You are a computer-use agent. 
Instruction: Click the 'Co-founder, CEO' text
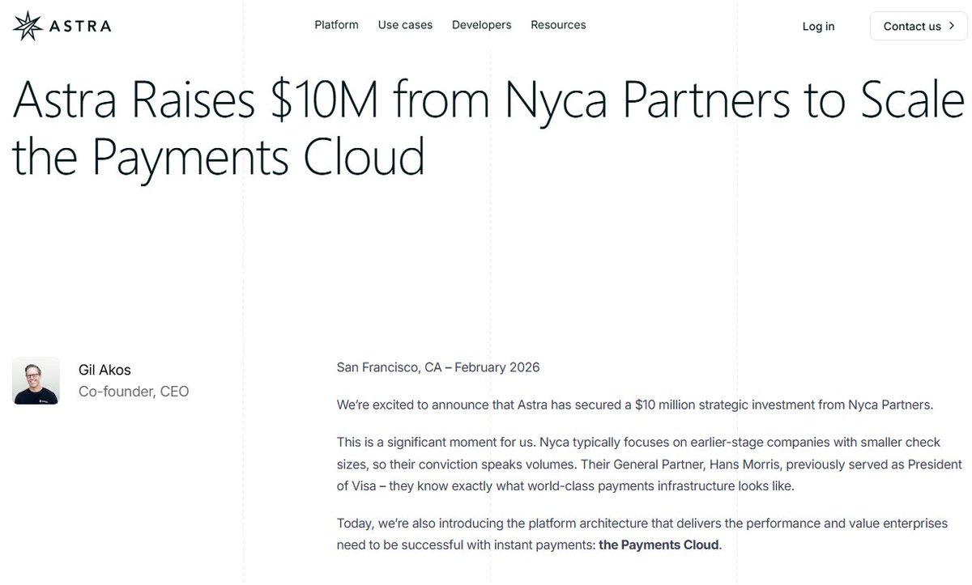point(134,392)
